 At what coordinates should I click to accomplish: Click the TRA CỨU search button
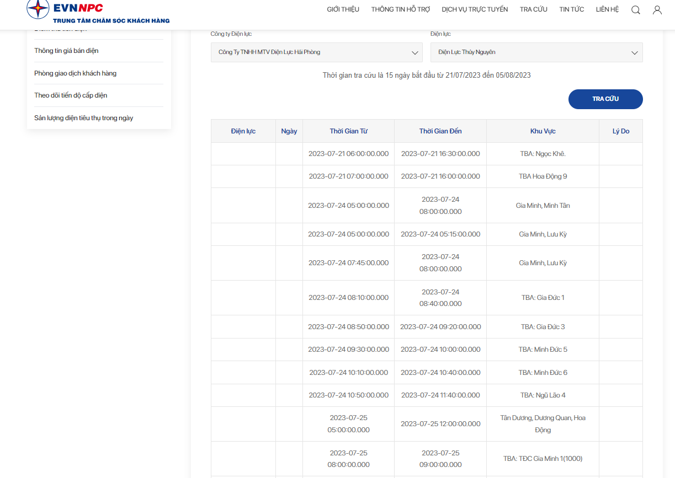[x=605, y=99]
